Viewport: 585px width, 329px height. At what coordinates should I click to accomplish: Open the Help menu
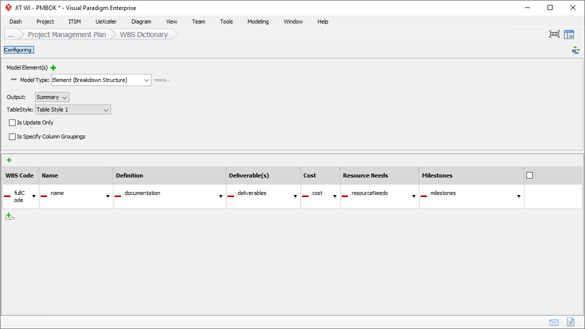point(322,21)
